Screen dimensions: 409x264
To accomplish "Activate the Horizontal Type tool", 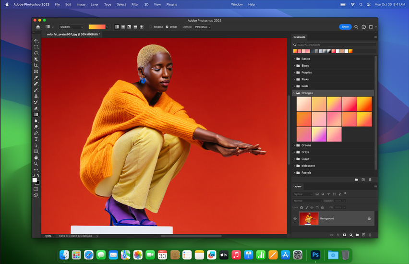I will tap(36, 139).
